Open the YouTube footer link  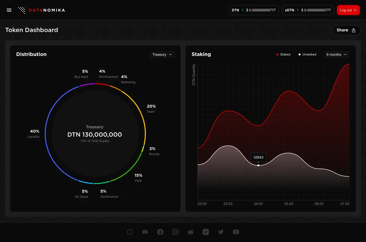236,232
